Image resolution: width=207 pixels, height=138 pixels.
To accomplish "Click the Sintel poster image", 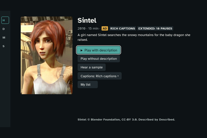I will (46, 55).
